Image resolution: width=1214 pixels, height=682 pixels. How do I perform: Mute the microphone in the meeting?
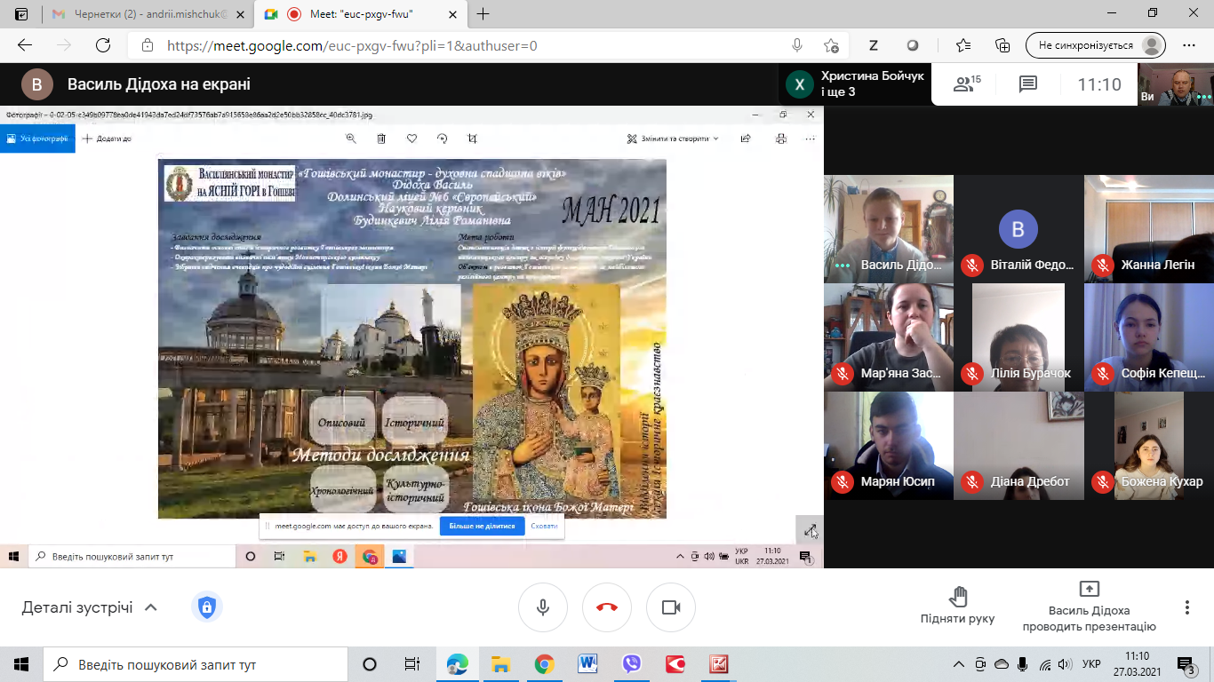coord(542,607)
